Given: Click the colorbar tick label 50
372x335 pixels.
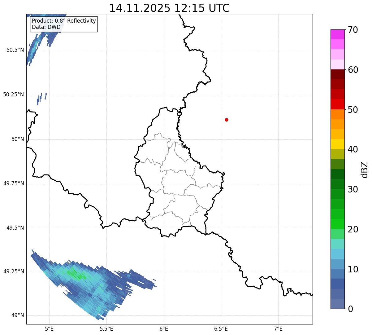Looking at the screenshot, I should [353, 110].
